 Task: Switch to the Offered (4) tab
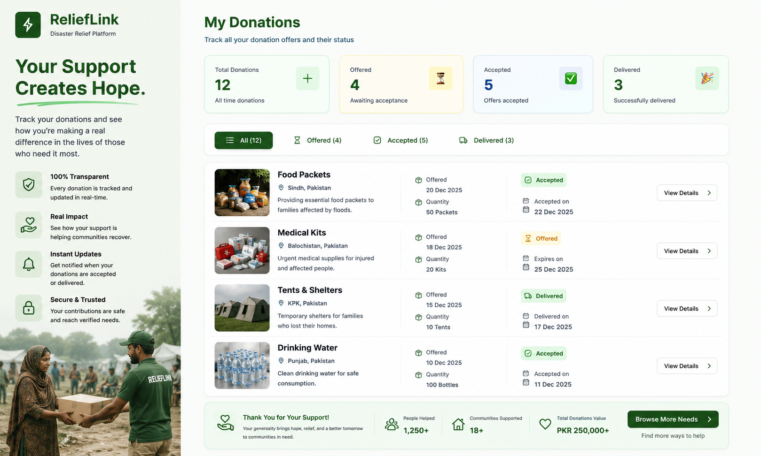(x=318, y=140)
